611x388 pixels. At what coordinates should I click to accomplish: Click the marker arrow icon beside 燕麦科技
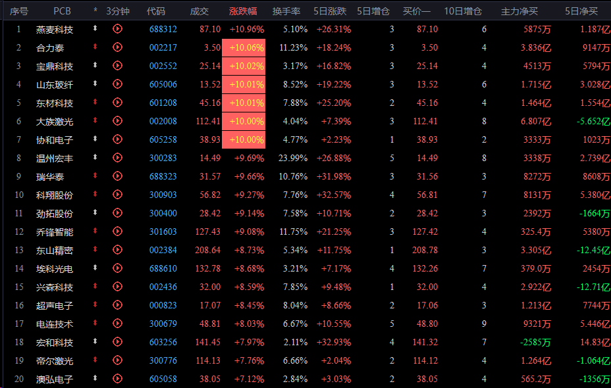click(95, 28)
